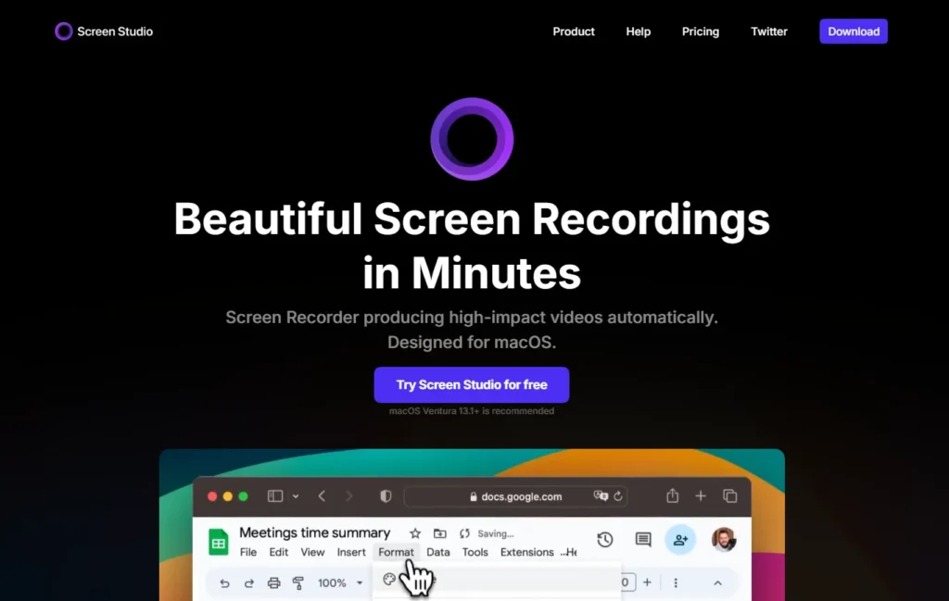Click the Safari share icon
The width and height of the screenshot is (949, 601).
point(673,495)
